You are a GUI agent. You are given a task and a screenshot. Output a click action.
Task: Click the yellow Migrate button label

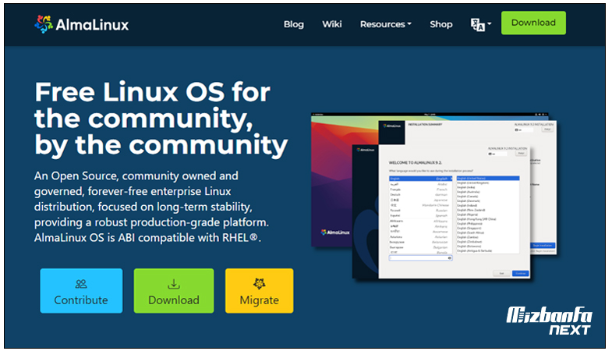pos(259,300)
